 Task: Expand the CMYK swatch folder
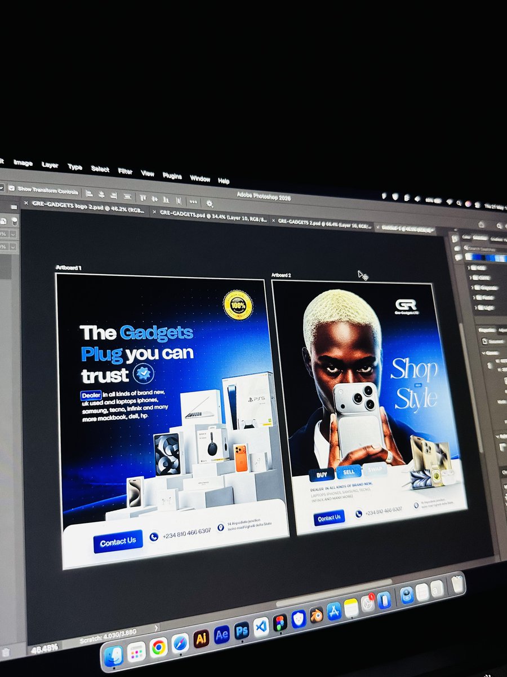(x=472, y=278)
